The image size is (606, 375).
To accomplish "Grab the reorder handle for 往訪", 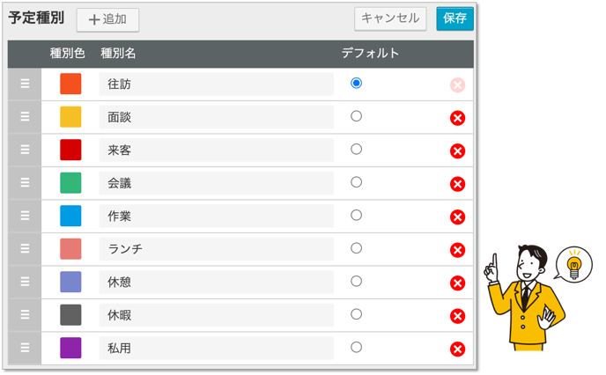I will point(25,84).
